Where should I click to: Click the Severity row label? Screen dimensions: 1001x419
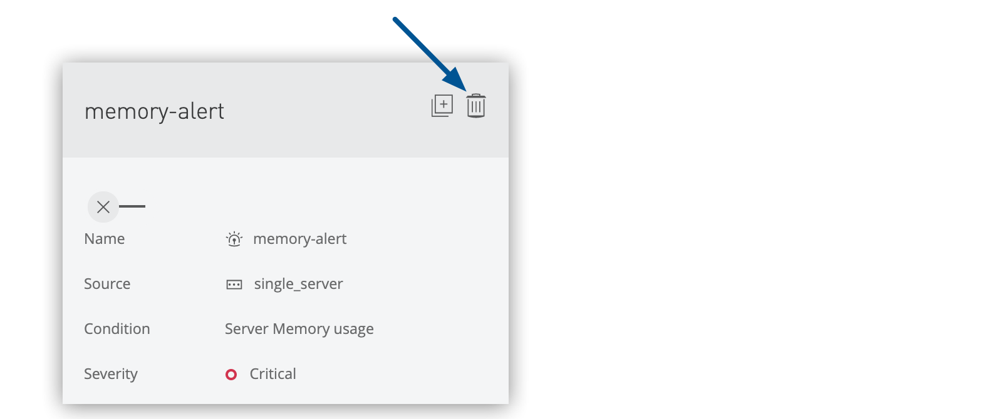[x=111, y=374]
